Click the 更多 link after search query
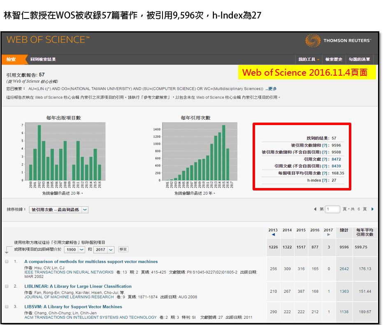 click(272, 88)
